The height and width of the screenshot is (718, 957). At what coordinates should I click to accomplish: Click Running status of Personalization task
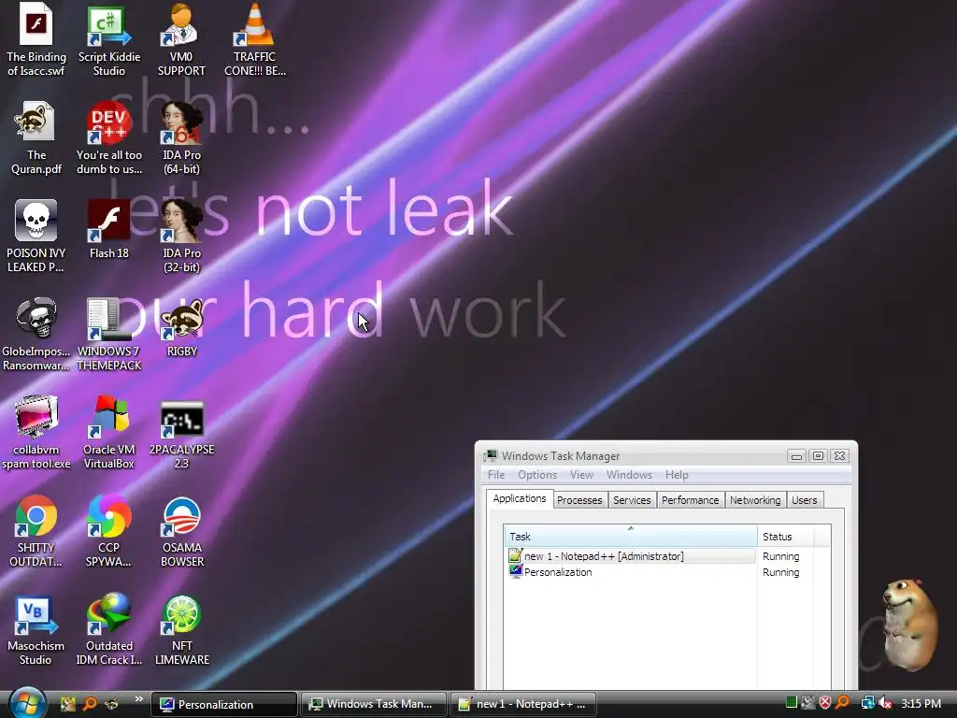tap(780, 572)
